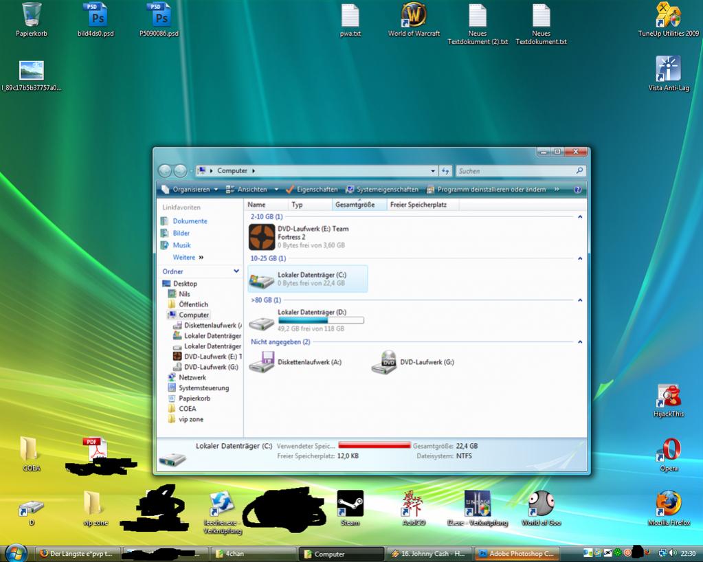
Task: Select Systemsteuerung in folder tree
Action: (199, 388)
